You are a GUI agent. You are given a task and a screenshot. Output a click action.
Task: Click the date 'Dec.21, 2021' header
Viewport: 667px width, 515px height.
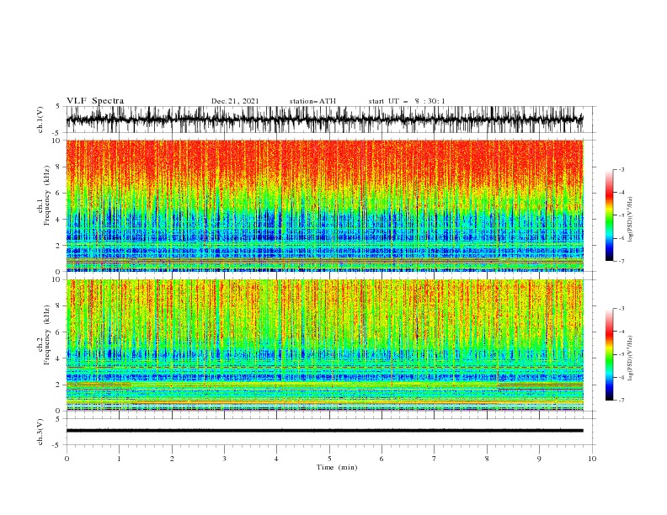point(235,101)
